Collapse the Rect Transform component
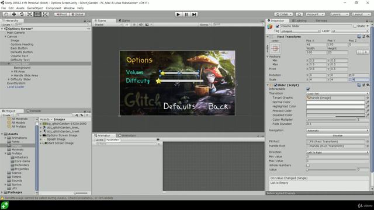Screen dimensions: 374x210 tap(268, 37)
